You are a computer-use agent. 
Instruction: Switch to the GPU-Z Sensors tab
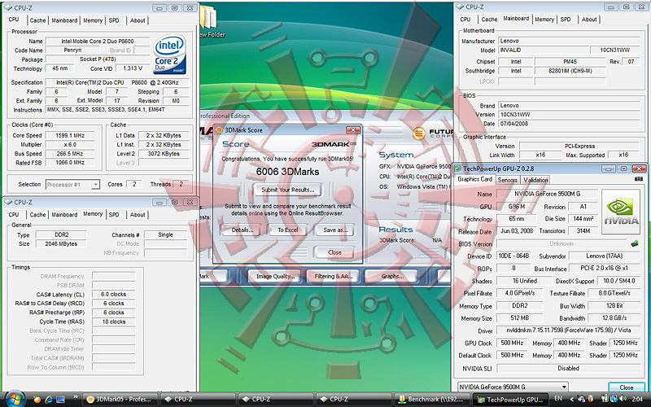(507, 180)
